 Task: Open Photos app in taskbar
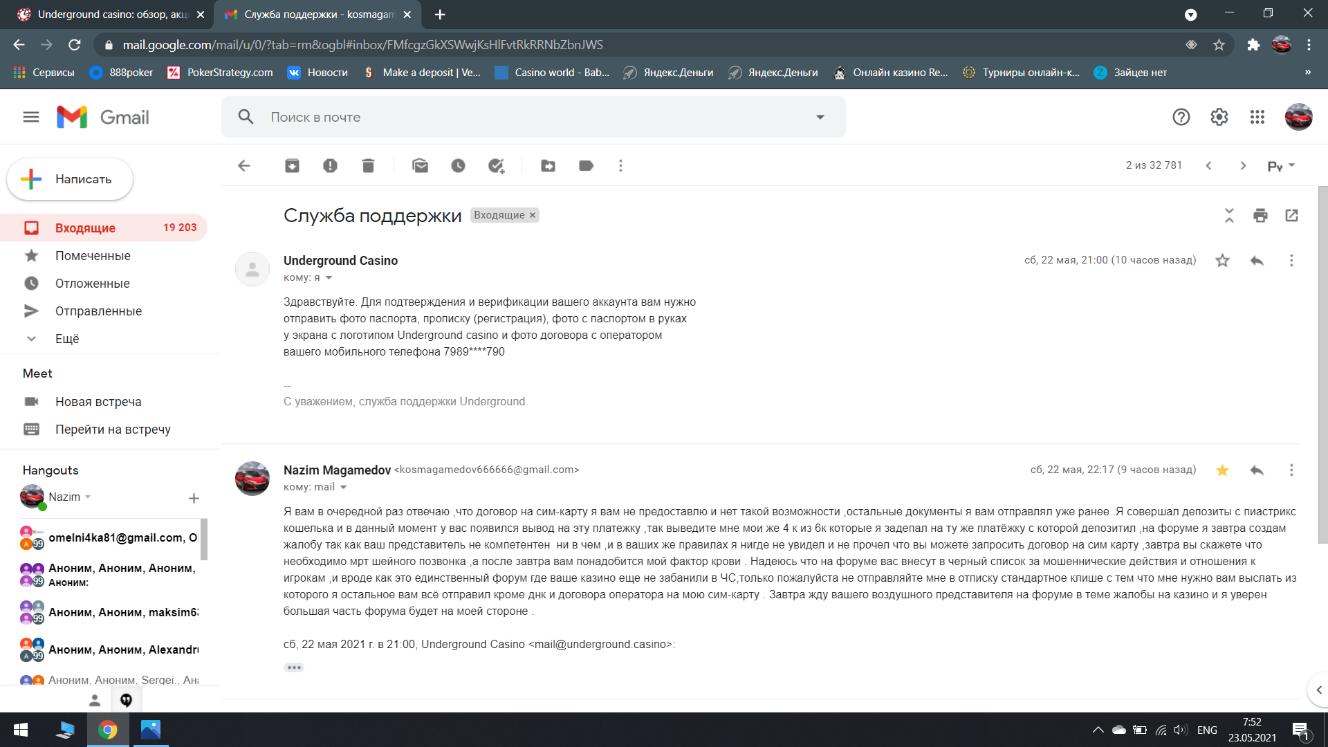tap(150, 730)
